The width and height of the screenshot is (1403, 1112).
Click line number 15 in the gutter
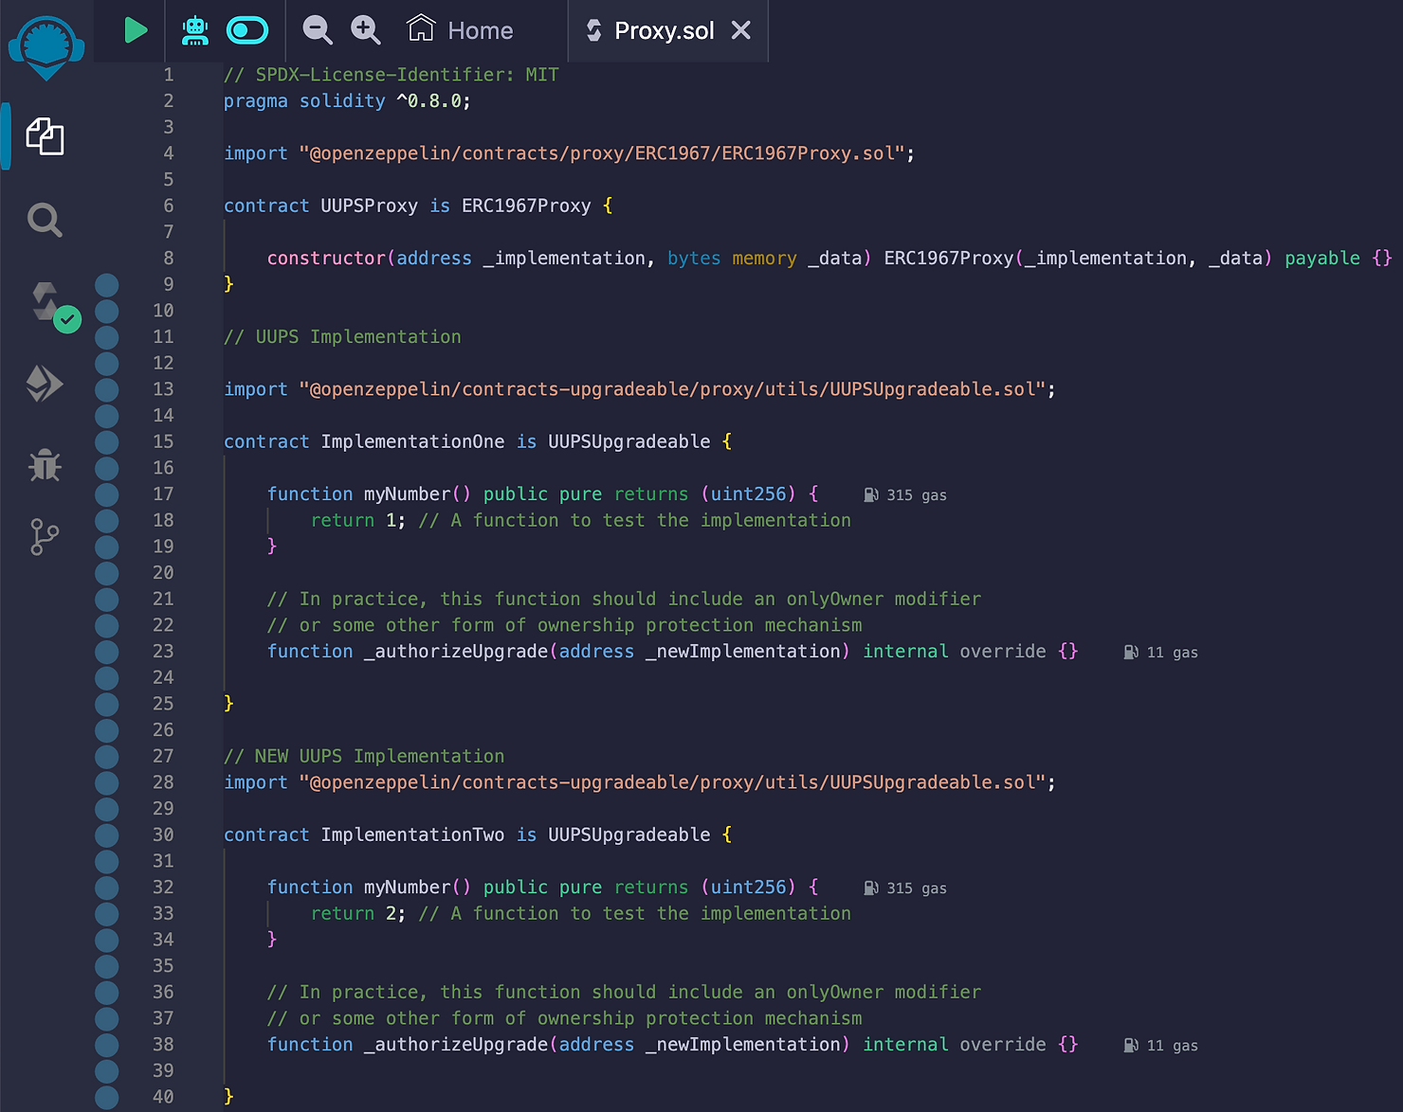(x=163, y=441)
